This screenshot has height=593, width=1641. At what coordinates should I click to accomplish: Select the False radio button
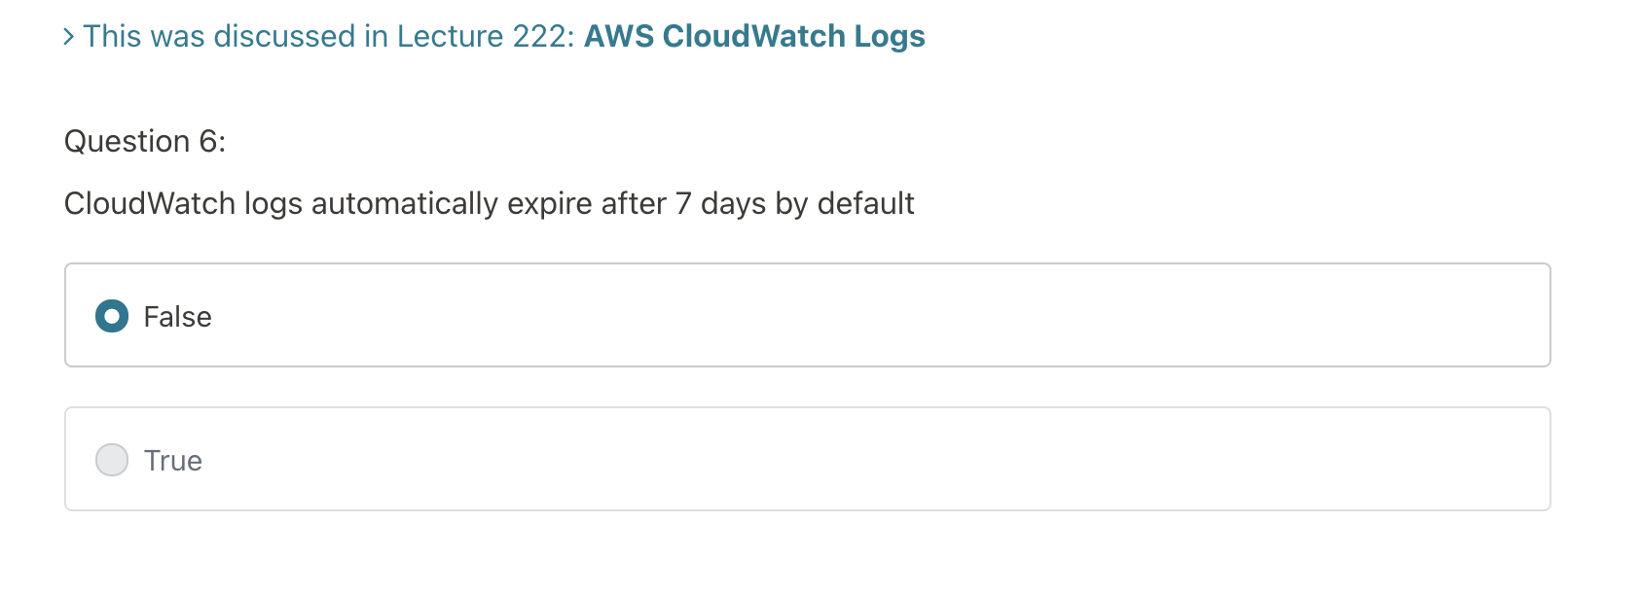pos(112,316)
